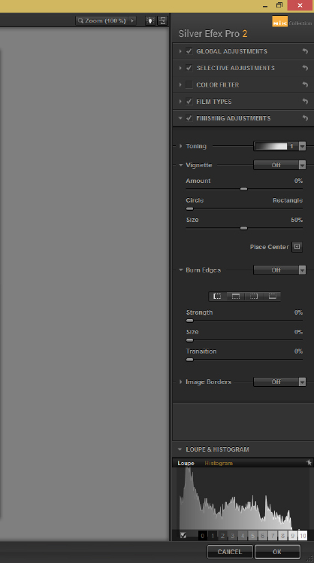The width and height of the screenshot is (314, 563).
Task: Select zone 3 in the zone system
Action: coord(233,536)
